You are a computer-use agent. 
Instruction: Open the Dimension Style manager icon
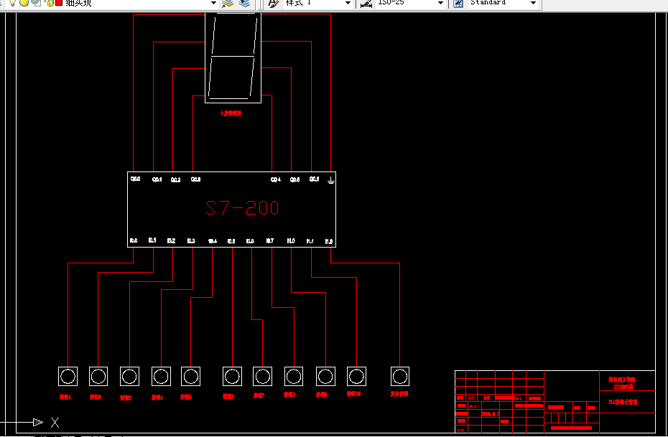coord(366,4)
